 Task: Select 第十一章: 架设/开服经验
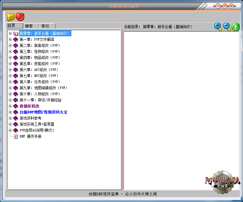[41, 100]
